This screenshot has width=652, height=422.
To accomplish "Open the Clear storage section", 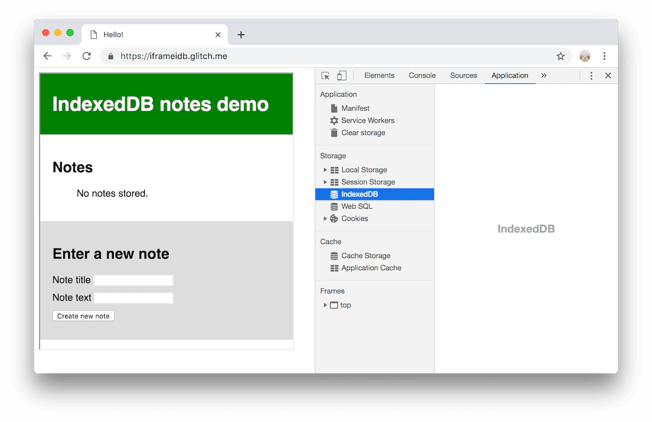I will [x=362, y=133].
